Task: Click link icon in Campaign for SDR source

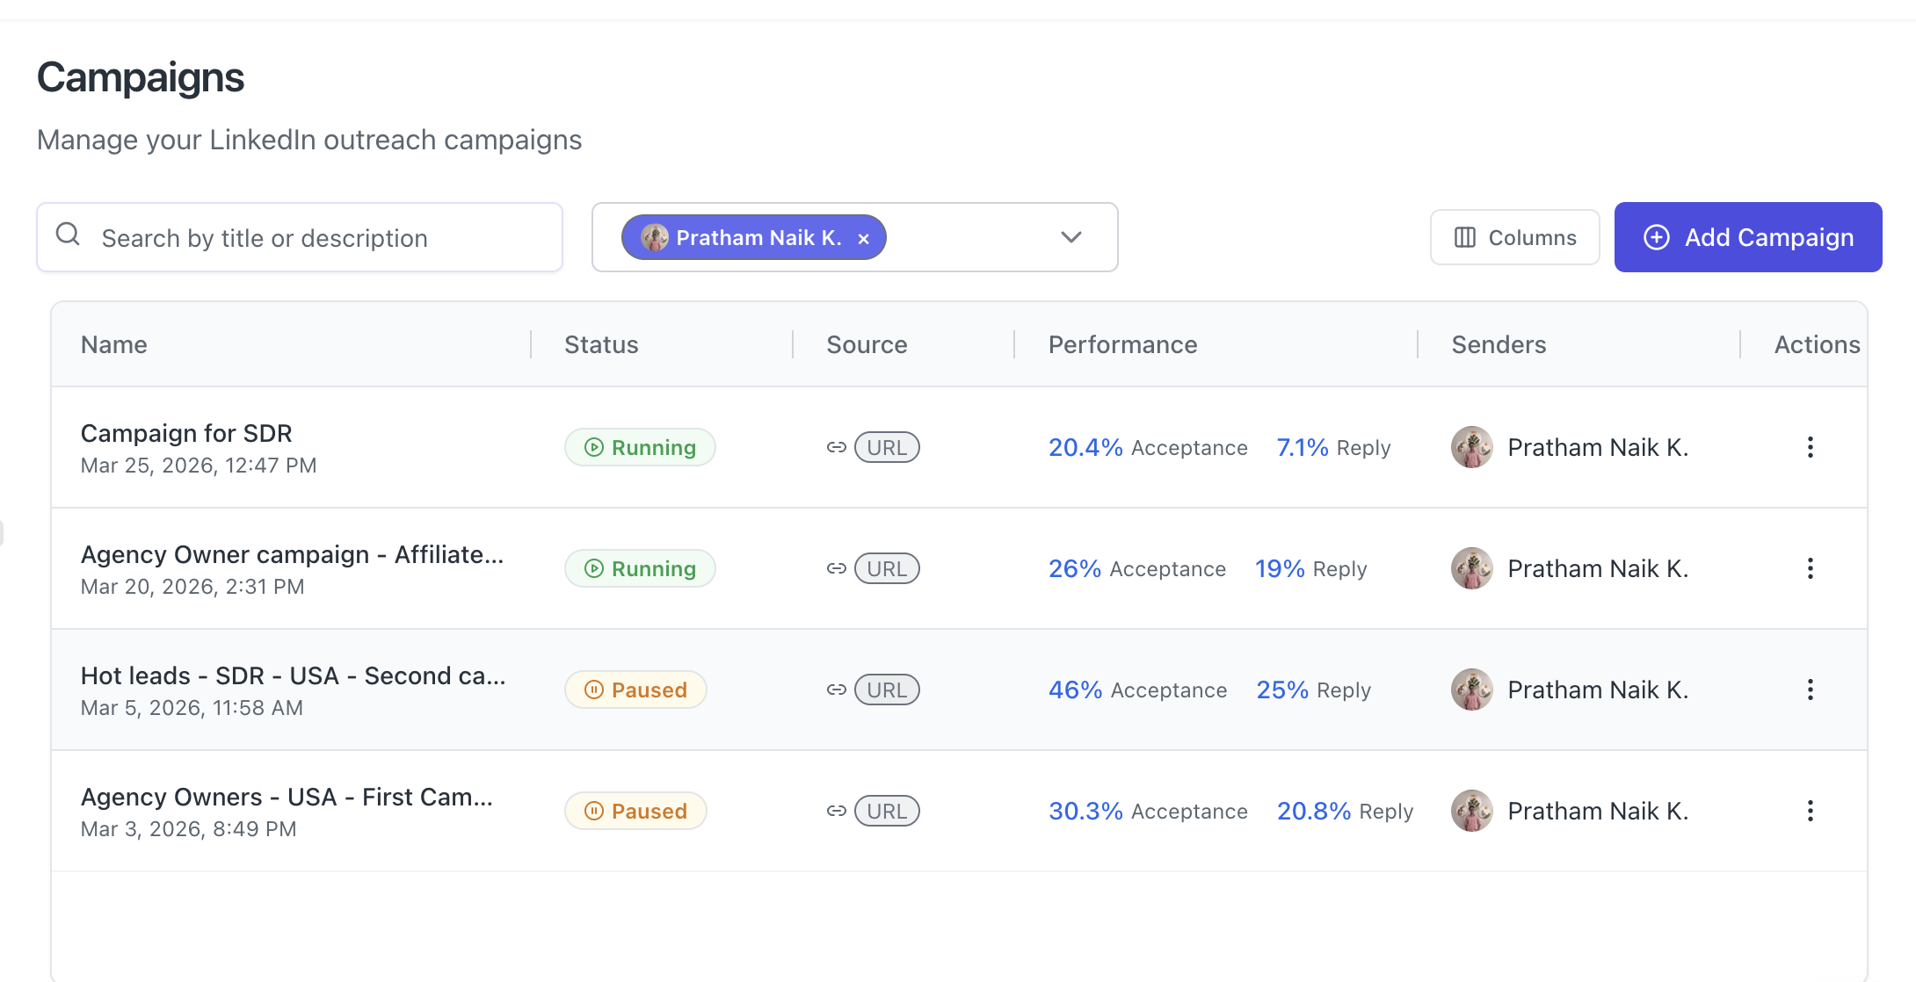Action: [x=836, y=447]
